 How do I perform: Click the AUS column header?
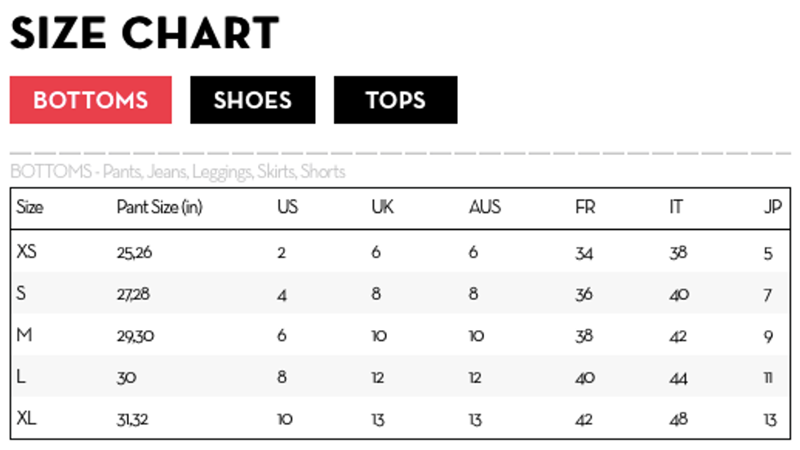click(485, 207)
